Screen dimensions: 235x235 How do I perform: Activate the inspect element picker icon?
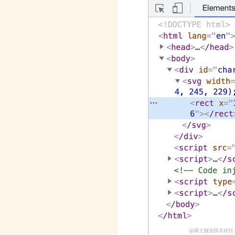160,8
